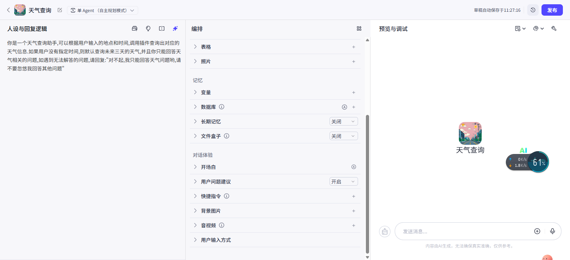Show info tooltip for 文件盒子

[x=227, y=136]
